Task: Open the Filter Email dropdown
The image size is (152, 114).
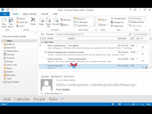Action: tap(136, 26)
